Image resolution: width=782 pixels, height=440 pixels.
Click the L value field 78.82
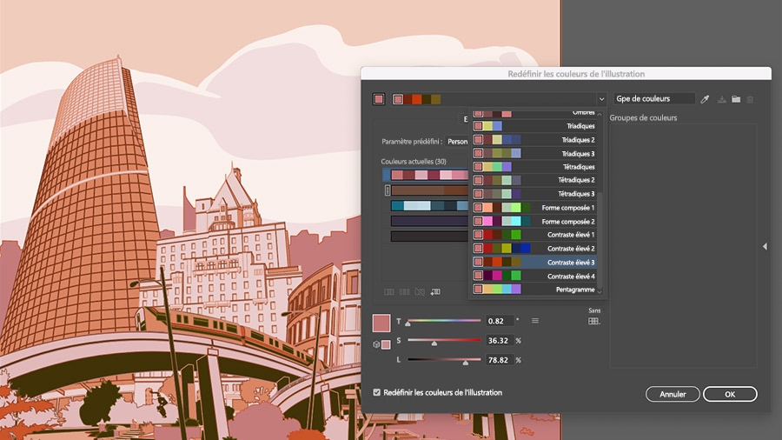500,360
